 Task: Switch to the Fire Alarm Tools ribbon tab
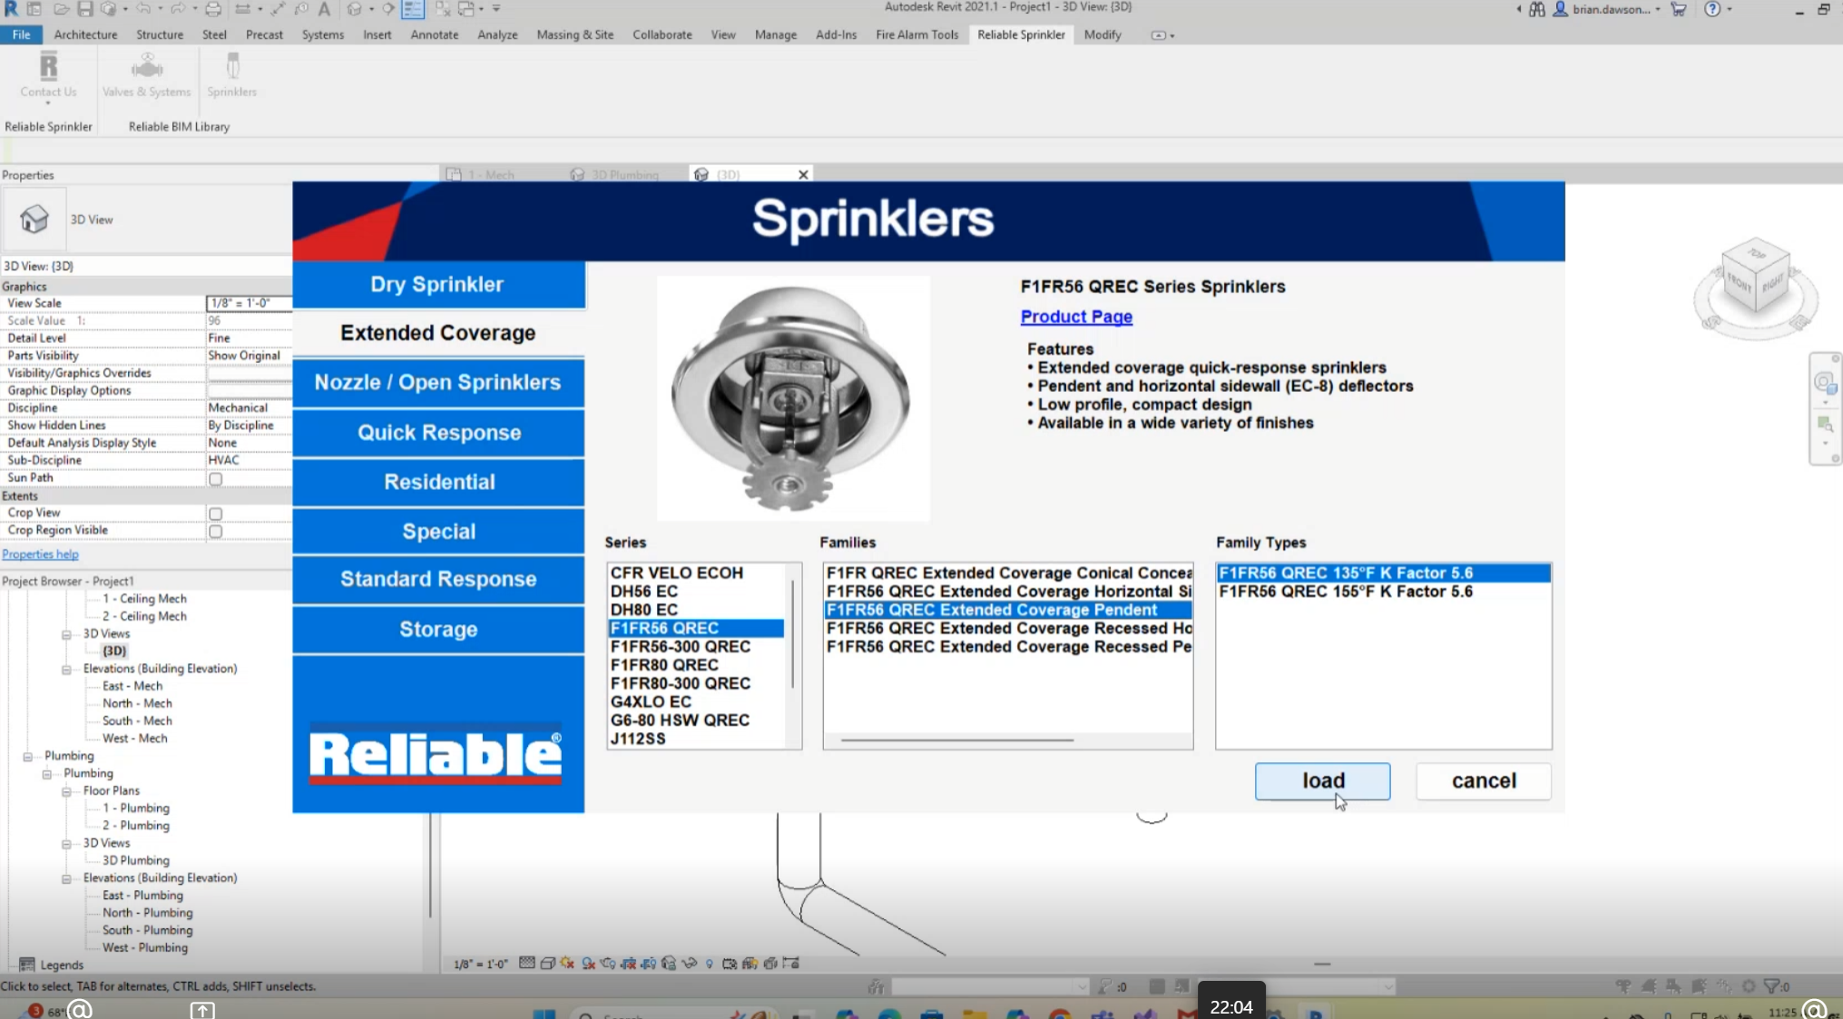[x=917, y=34]
